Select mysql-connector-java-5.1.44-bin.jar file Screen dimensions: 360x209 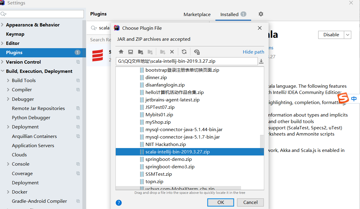(x=184, y=129)
